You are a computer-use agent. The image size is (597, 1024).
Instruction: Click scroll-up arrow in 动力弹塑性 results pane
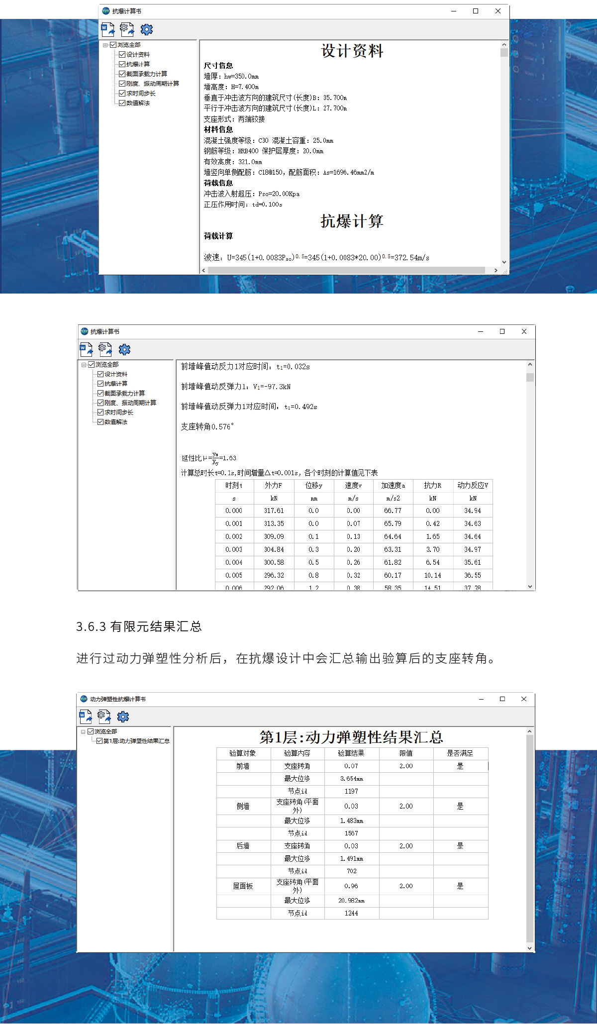click(529, 731)
